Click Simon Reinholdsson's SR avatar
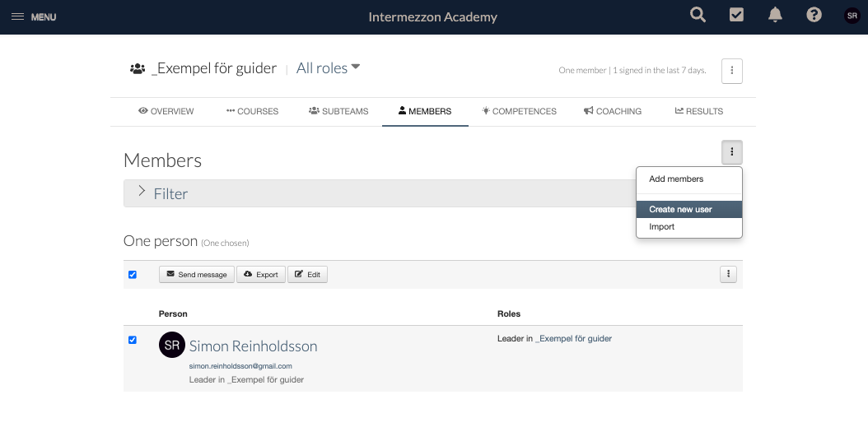The image size is (868, 441). pyautogui.click(x=172, y=345)
